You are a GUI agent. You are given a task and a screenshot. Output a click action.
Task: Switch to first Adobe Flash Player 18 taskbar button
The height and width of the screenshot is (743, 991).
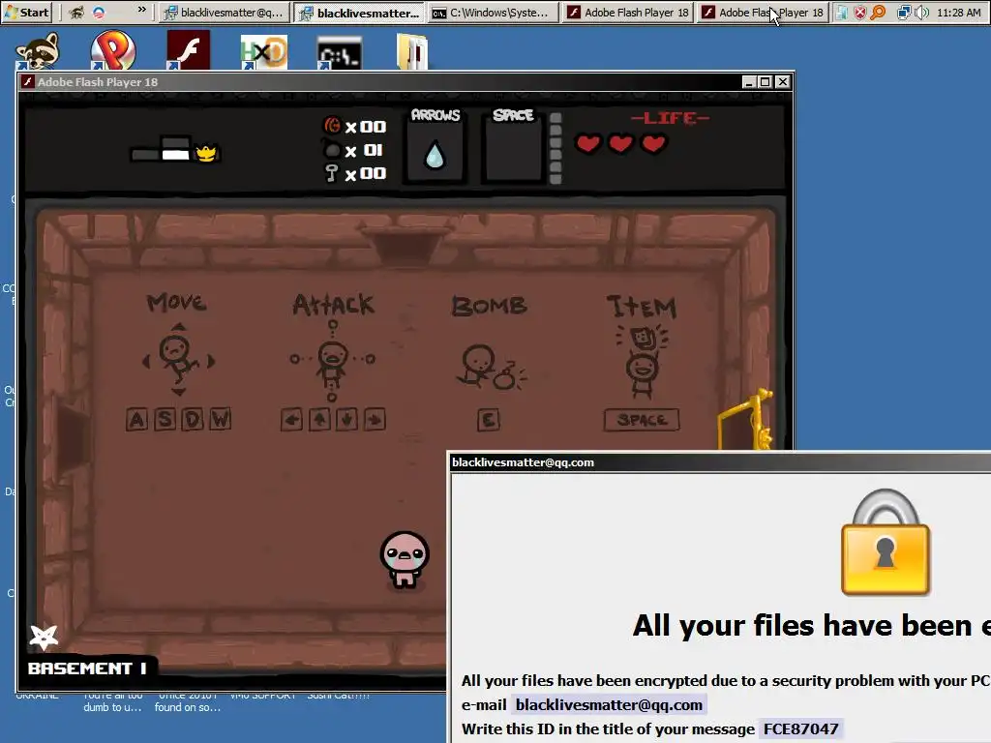pyautogui.click(x=627, y=12)
